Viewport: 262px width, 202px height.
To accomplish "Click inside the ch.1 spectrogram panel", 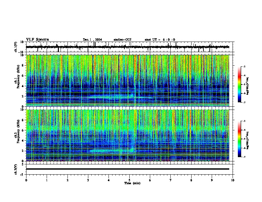I will click(x=128, y=81).
